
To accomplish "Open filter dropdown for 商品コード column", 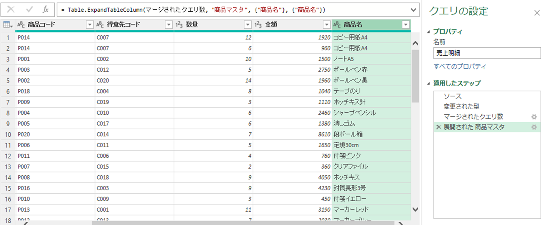I will (x=90, y=25).
